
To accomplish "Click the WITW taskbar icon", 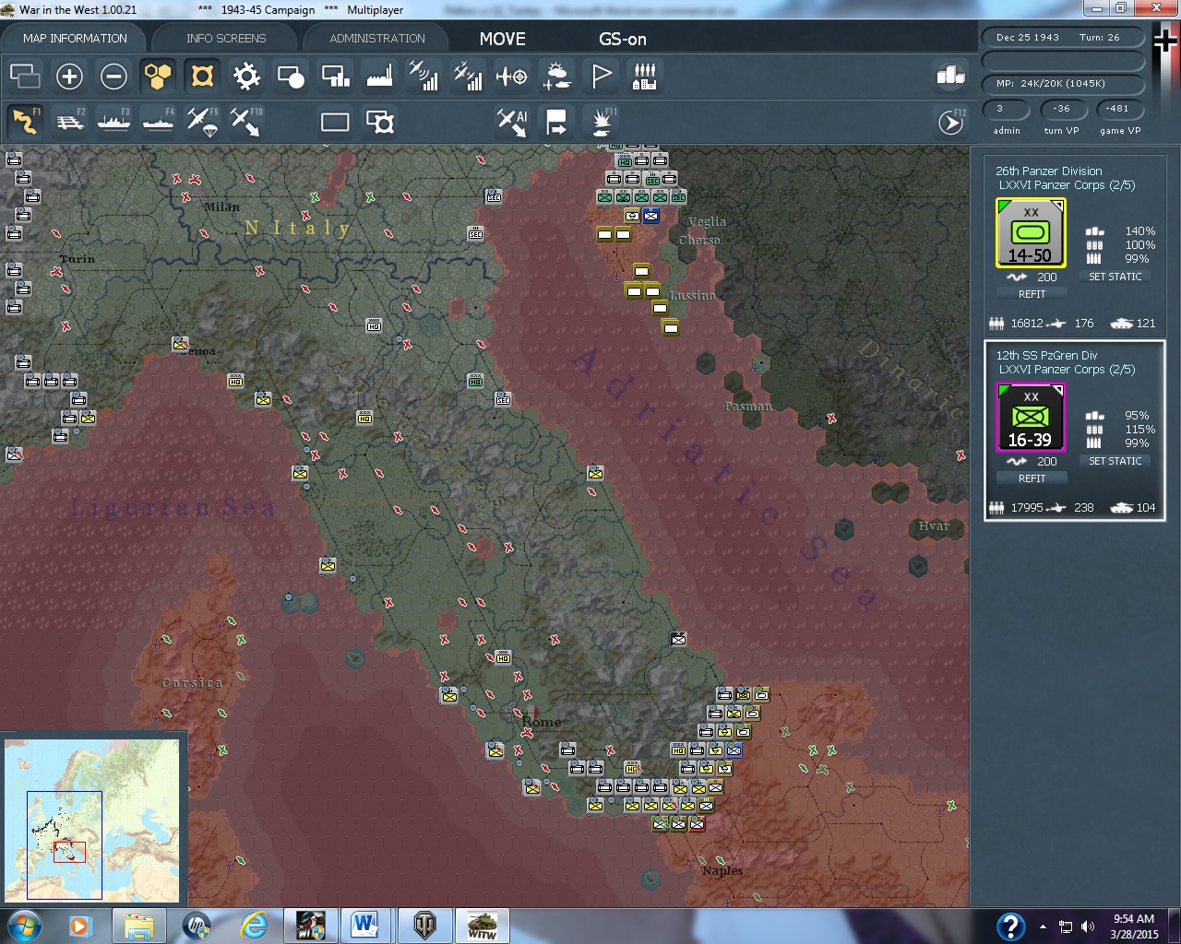I will 483,925.
